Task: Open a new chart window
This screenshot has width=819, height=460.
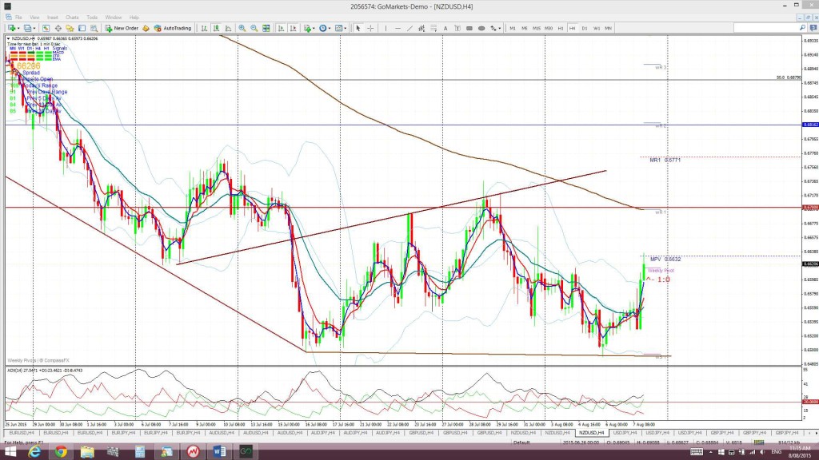Action: point(11,28)
